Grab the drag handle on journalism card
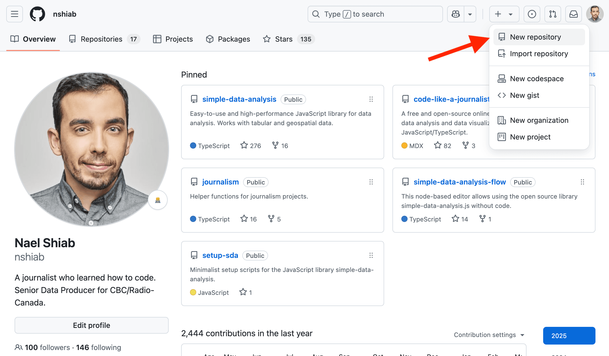 click(x=371, y=182)
